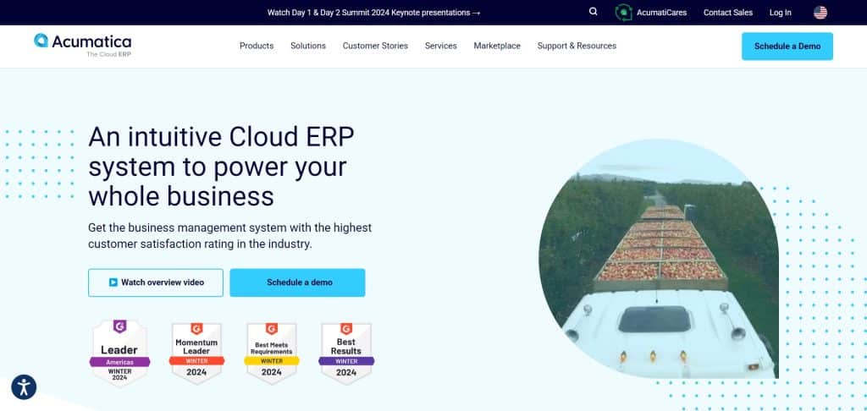This screenshot has width=867, height=411.
Task: Open the Products menu
Action: [257, 46]
